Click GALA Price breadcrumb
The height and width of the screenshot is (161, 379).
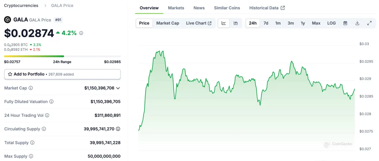62,5
